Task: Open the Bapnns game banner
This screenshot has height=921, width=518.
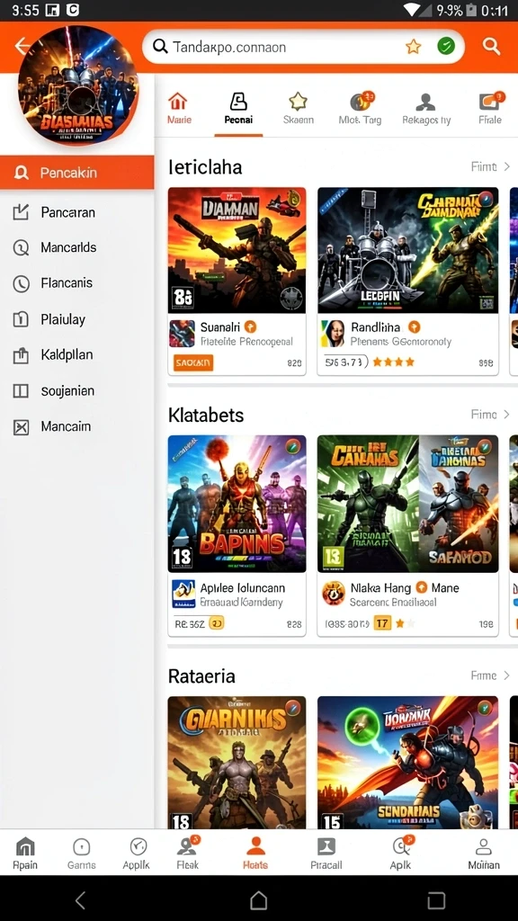Action: pos(237,504)
